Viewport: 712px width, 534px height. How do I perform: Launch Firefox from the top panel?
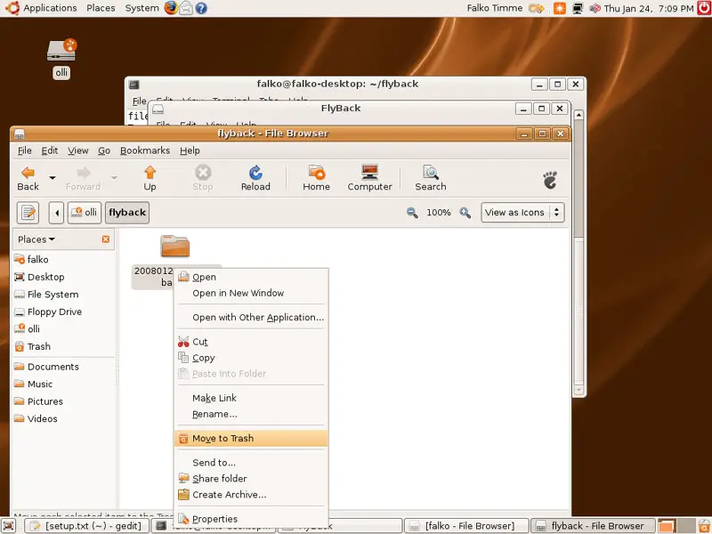pos(171,8)
